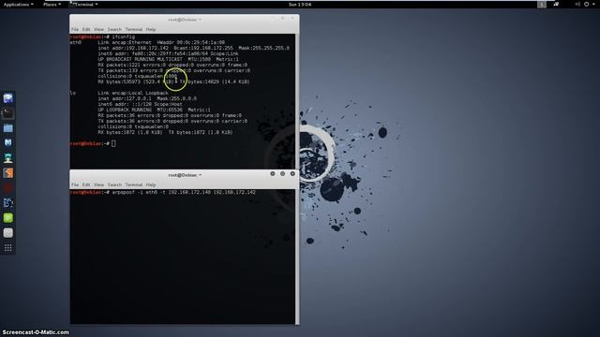Click the arpspoof command line in lower terminal

coord(184,193)
